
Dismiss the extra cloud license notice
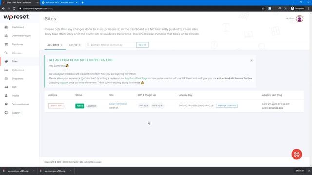coord(251,60)
